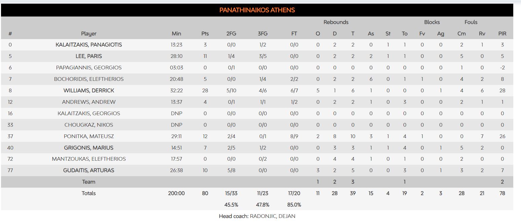Open Mantzoukas, Eleftherios player link

click(x=89, y=159)
